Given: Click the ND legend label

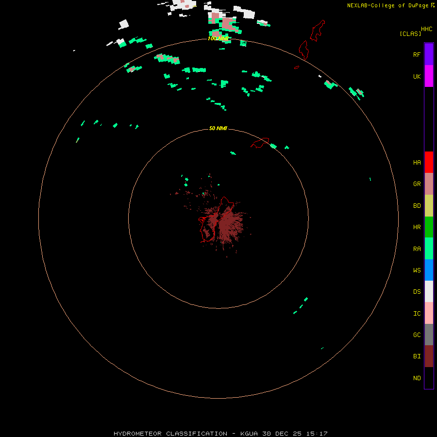Looking at the screenshot, I should pyautogui.click(x=417, y=378).
